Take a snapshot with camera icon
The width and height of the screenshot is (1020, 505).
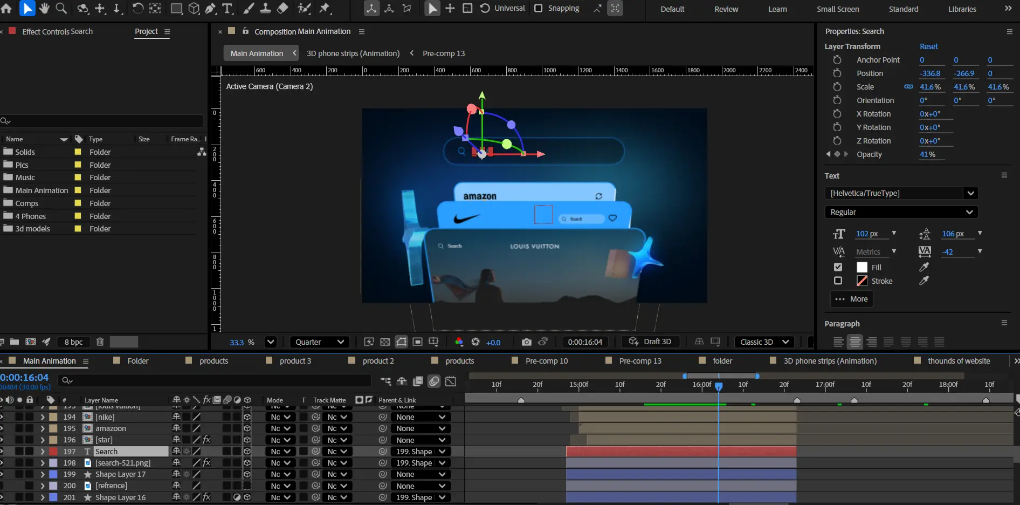pyautogui.click(x=526, y=342)
